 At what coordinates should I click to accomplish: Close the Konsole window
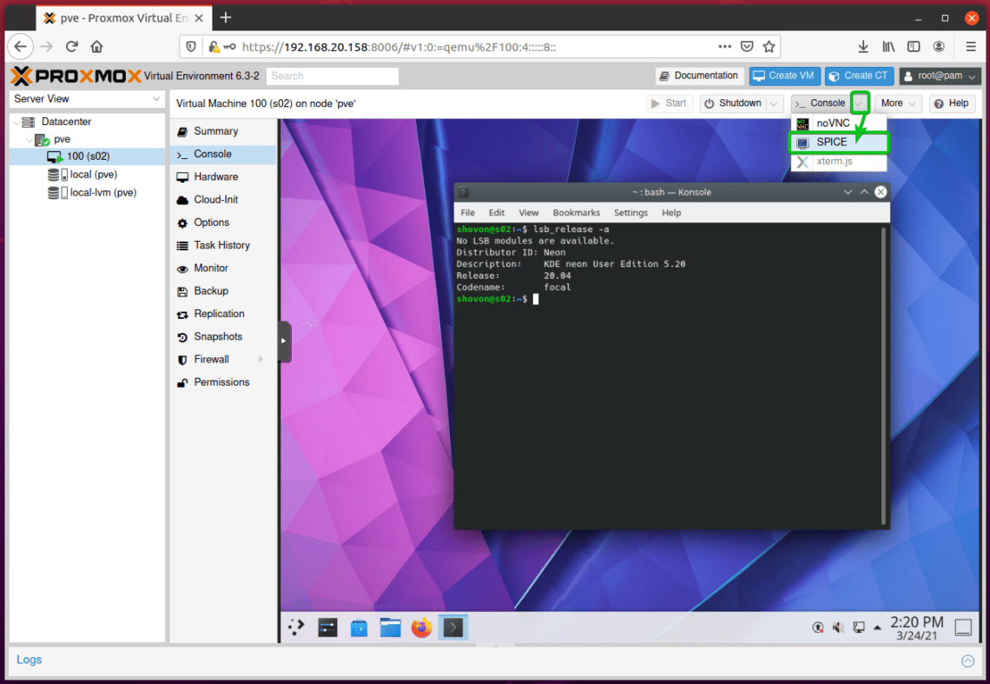(x=881, y=191)
